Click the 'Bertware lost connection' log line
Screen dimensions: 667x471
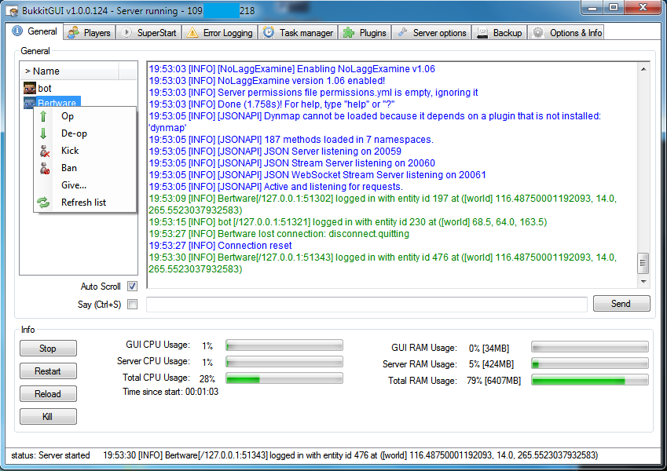click(x=279, y=234)
